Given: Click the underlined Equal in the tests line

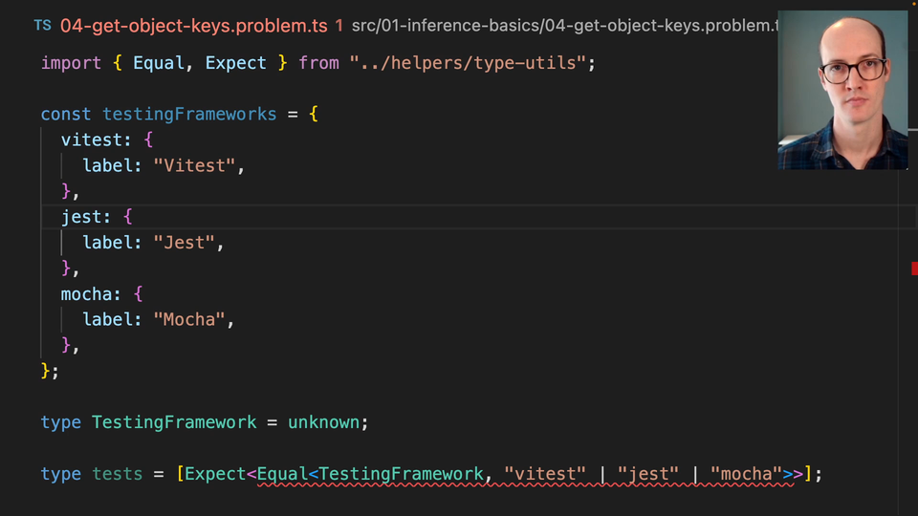Looking at the screenshot, I should (282, 474).
